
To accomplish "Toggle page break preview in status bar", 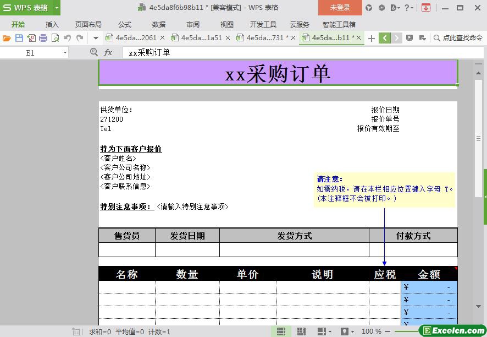I will [301, 331].
